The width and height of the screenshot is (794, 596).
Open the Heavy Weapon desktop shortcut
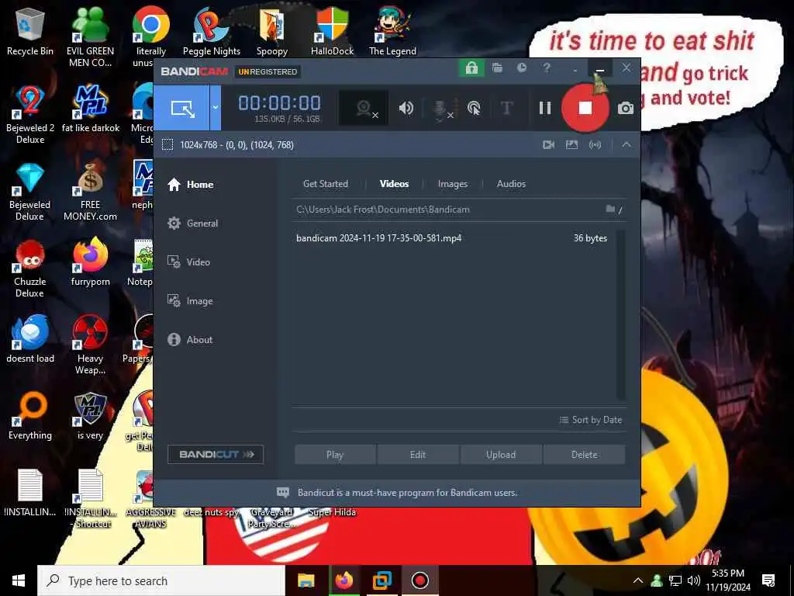click(x=90, y=345)
